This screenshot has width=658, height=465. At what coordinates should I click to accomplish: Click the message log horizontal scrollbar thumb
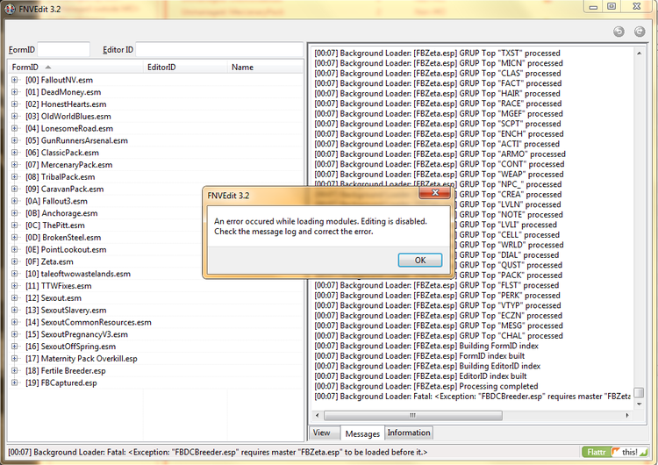click(413, 416)
